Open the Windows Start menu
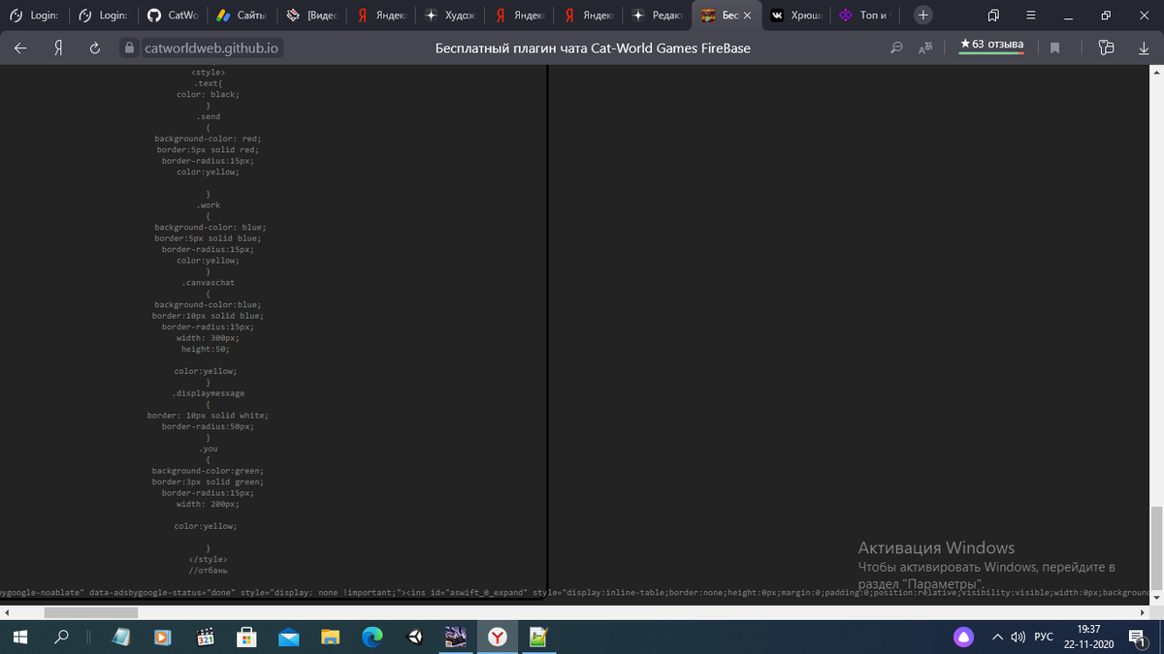The width and height of the screenshot is (1164, 654). pyautogui.click(x=21, y=637)
